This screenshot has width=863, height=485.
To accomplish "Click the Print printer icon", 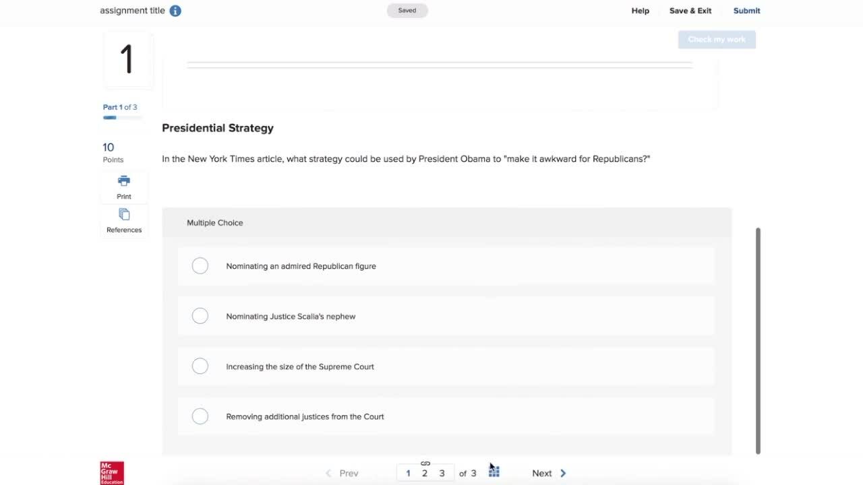I will pos(124,181).
